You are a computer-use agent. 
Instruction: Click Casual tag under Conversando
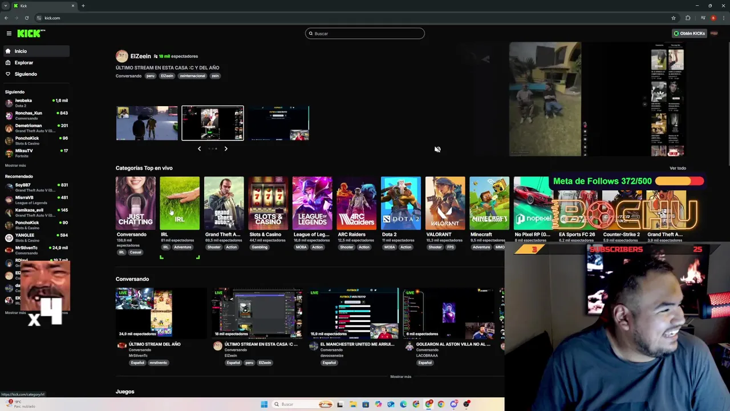coord(135,252)
